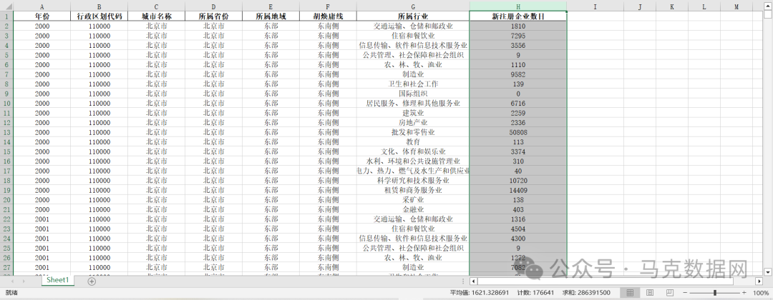Click the 所属地域 header cell

point(271,16)
